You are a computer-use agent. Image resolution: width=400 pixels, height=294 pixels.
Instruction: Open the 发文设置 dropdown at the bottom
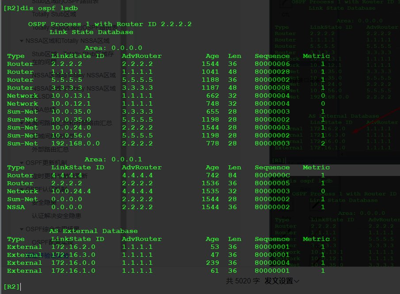[282, 281]
